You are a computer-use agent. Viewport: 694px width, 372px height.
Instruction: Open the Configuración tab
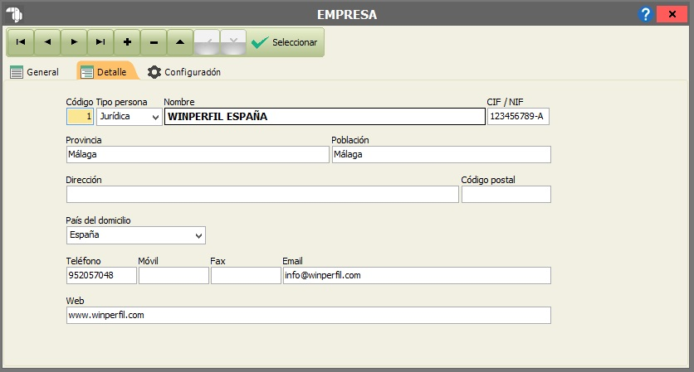pyautogui.click(x=184, y=72)
